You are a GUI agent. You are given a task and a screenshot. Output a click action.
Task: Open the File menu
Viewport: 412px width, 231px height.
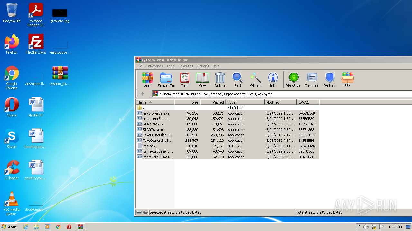(139, 66)
